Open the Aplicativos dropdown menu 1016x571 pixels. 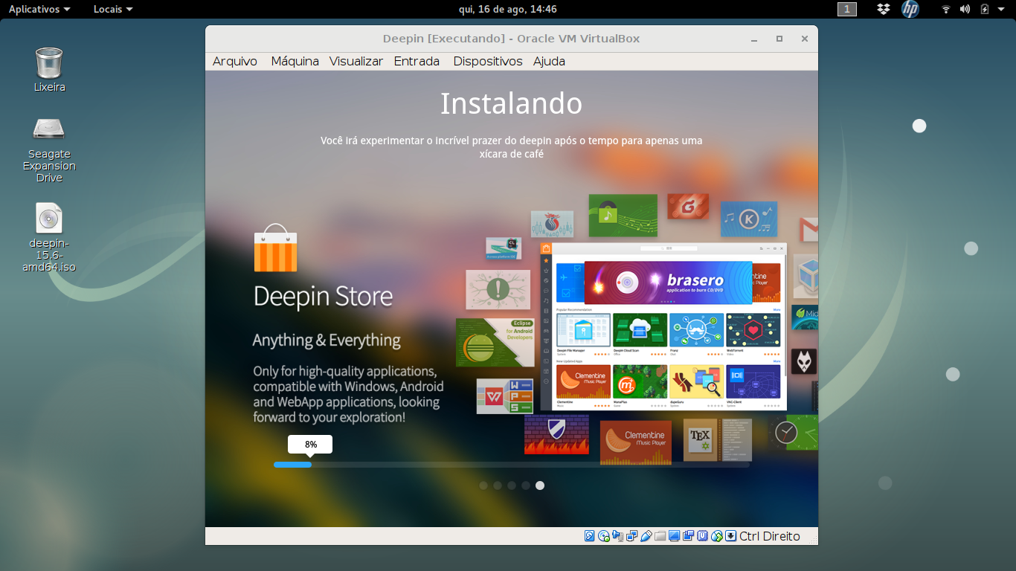click(39, 9)
